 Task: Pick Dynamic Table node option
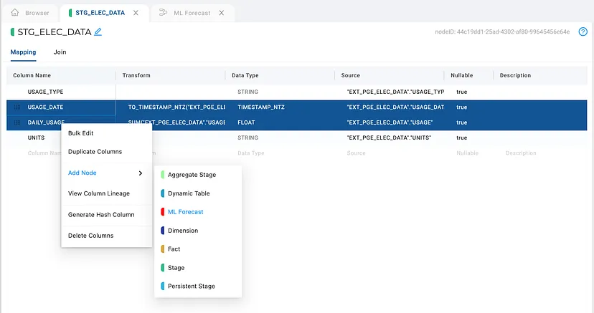[x=189, y=193]
